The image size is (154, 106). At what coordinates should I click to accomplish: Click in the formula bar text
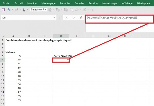coord(112,18)
